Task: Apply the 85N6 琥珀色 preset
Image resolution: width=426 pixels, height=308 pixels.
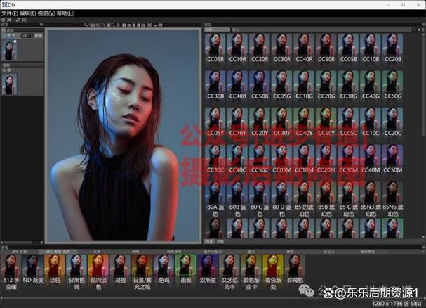Action: point(392,199)
